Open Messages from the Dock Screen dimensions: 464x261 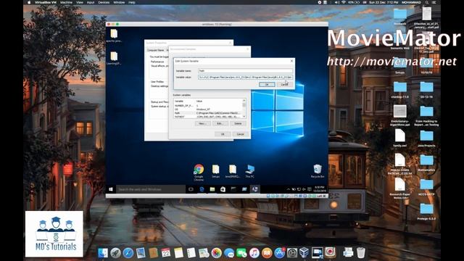[229, 253]
